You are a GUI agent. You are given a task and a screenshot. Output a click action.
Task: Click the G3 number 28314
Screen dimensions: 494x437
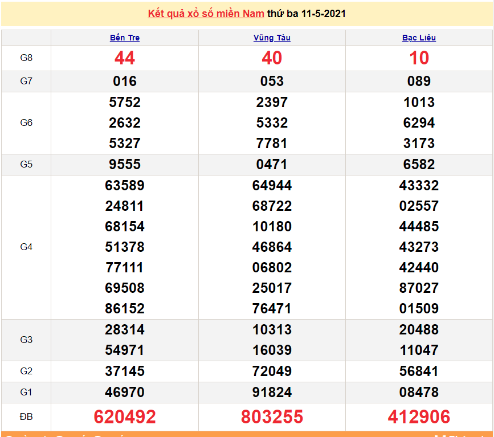125,330
